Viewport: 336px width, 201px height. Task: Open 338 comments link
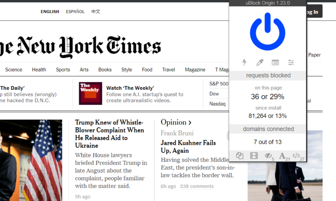coord(196,186)
